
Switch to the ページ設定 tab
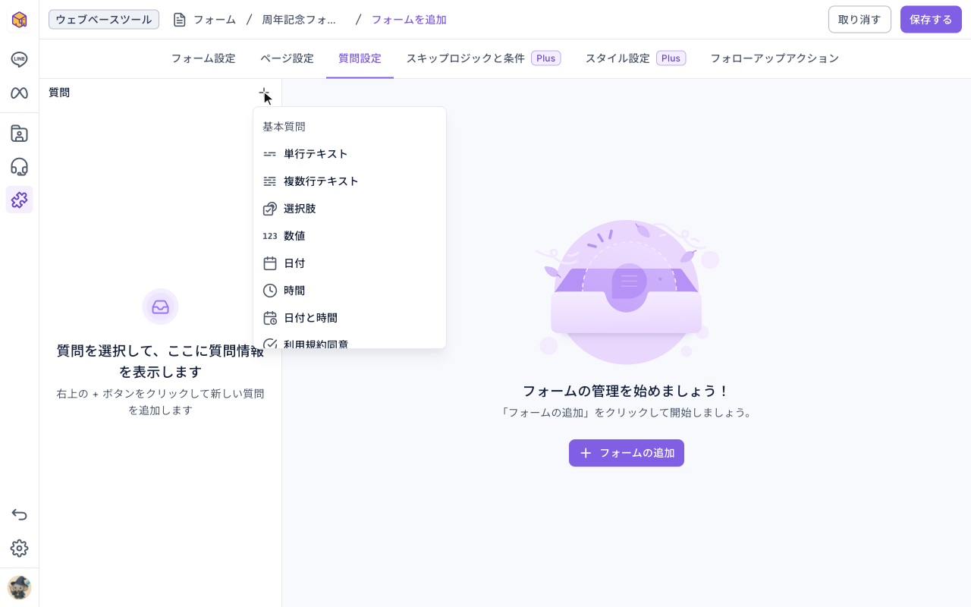click(287, 58)
